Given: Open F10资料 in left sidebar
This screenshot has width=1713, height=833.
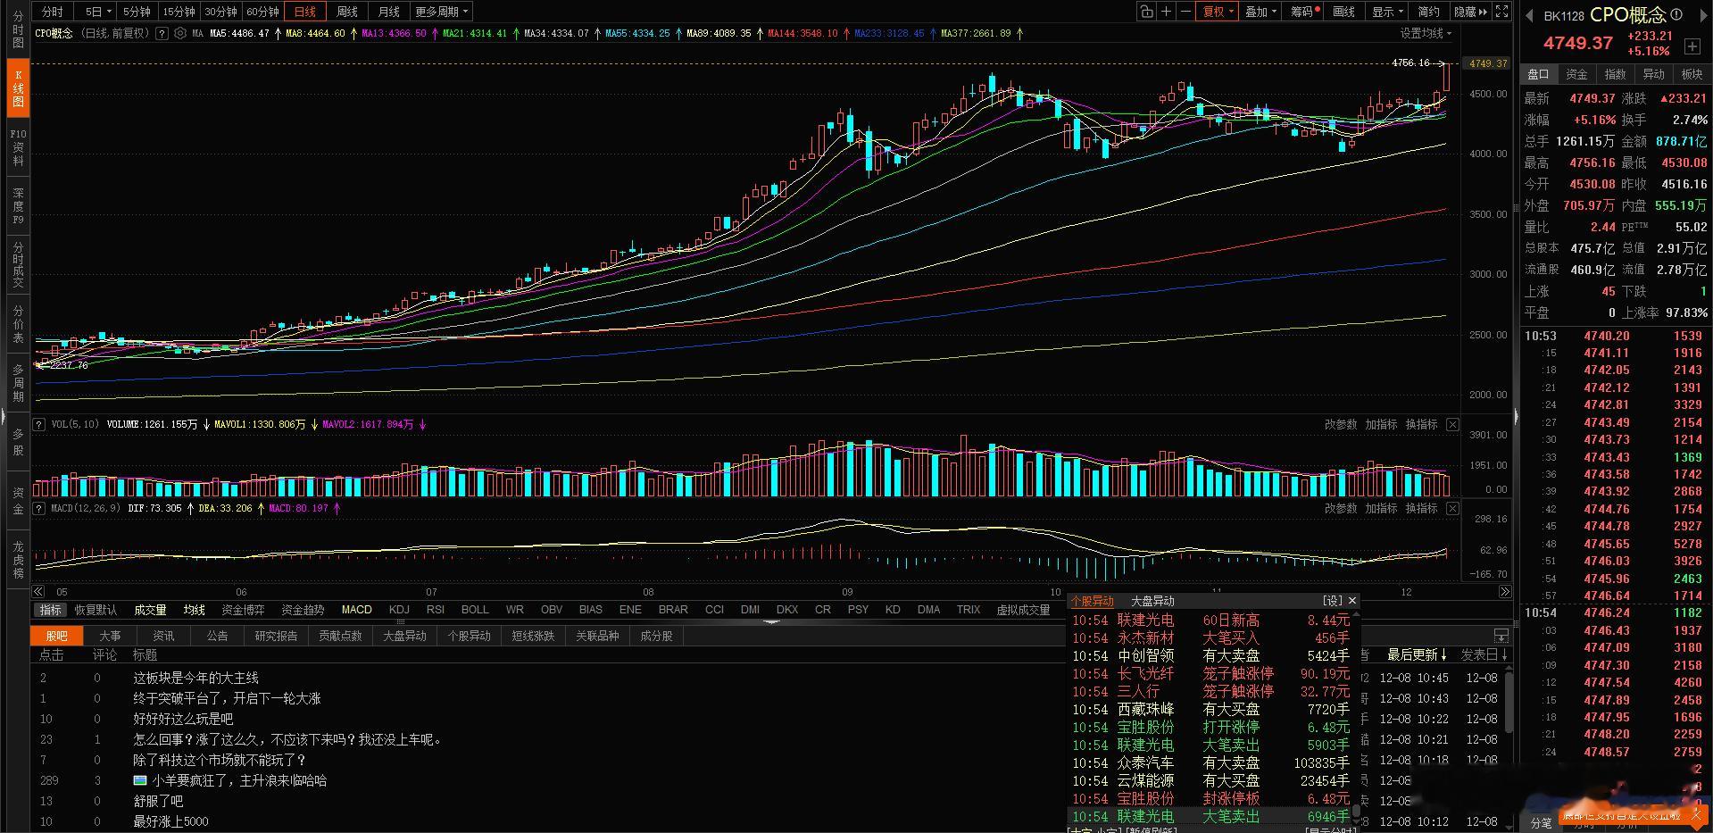Looking at the screenshot, I should [x=18, y=147].
